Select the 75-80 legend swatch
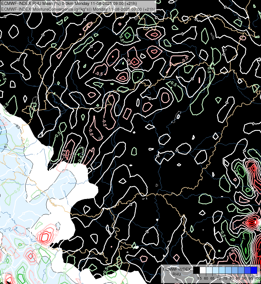This screenshot has width=261, height=284. [229, 270]
